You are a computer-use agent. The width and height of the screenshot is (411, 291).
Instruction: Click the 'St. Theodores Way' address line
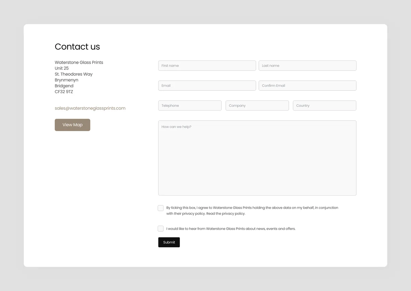click(x=74, y=74)
